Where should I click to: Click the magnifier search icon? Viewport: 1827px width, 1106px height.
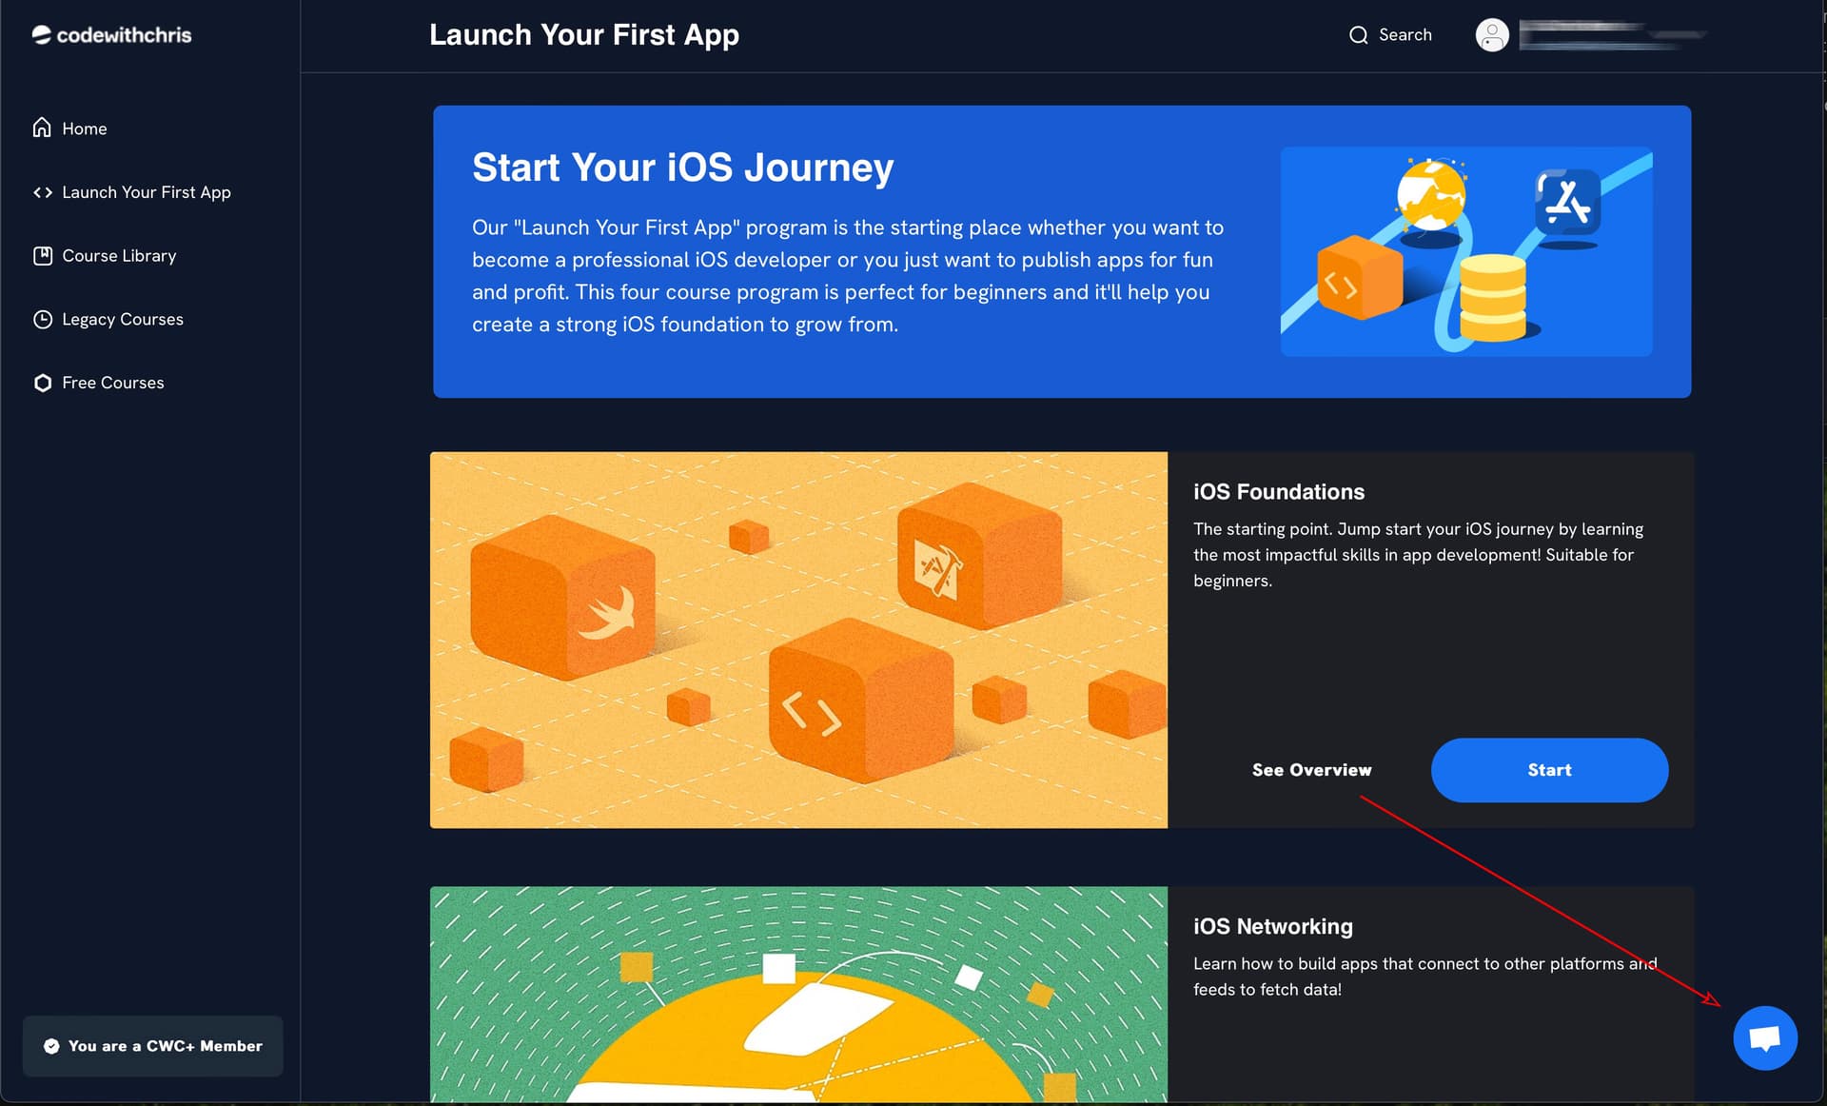click(1358, 35)
